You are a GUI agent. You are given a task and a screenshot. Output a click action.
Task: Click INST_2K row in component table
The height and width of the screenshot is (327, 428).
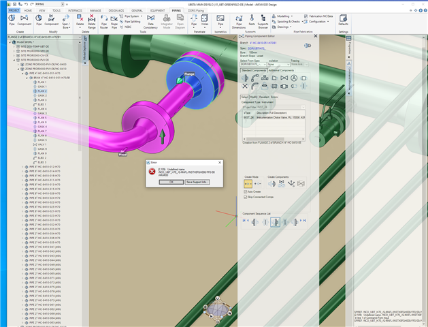[x=274, y=117]
